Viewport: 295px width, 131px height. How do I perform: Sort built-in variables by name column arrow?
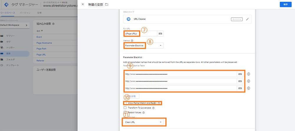(42, 31)
